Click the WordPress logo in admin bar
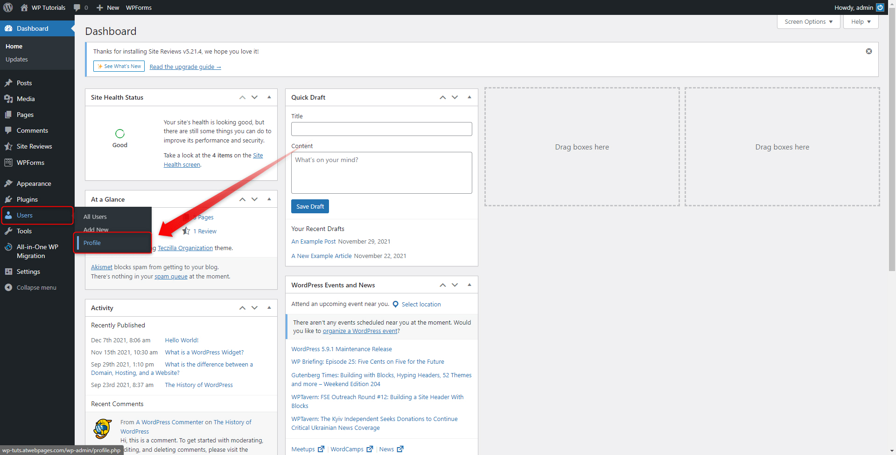The height and width of the screenshot is (455, 896). tap(8, 7)
